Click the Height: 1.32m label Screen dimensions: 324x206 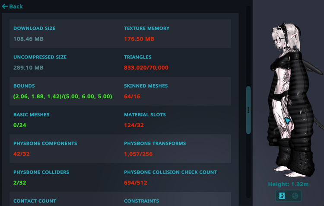[288, 184]
